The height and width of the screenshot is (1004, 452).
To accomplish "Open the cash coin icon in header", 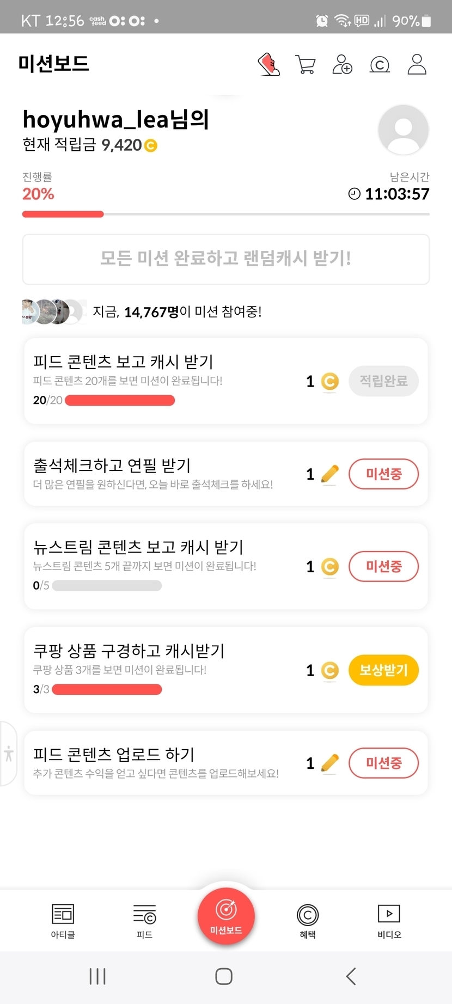I will (380, 65).
